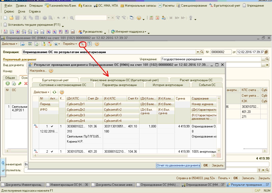Click the Записать button

click(248, 178)
